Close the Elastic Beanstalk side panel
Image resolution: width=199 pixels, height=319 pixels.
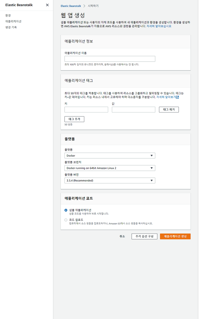tap(47, 5)
